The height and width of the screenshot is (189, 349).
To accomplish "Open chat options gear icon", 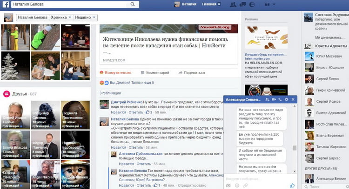I will [287, 100].
